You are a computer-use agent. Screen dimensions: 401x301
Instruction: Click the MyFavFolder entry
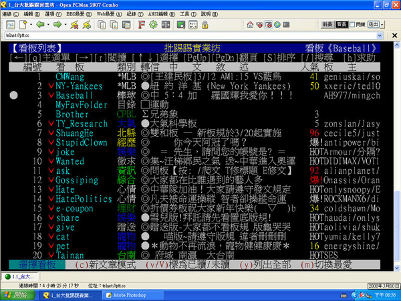click(82, 105)
